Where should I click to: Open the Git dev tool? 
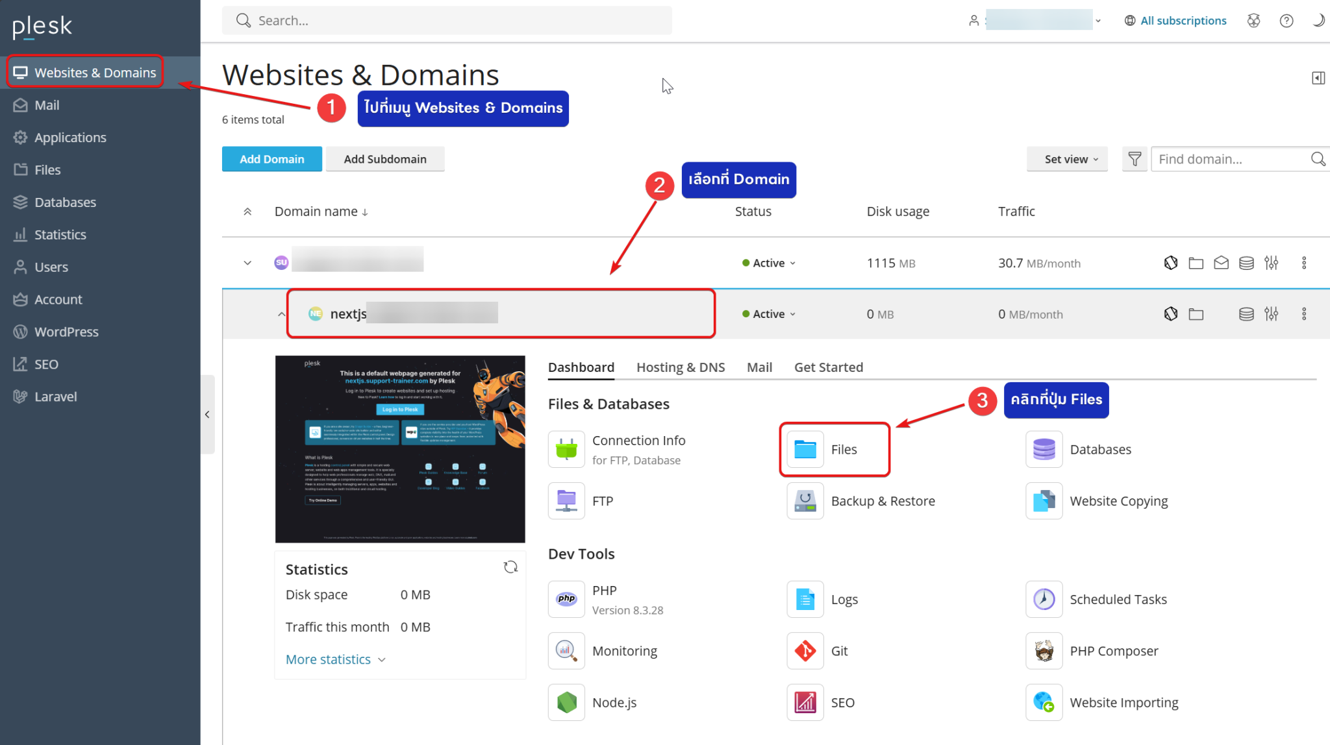pos(839,650)
